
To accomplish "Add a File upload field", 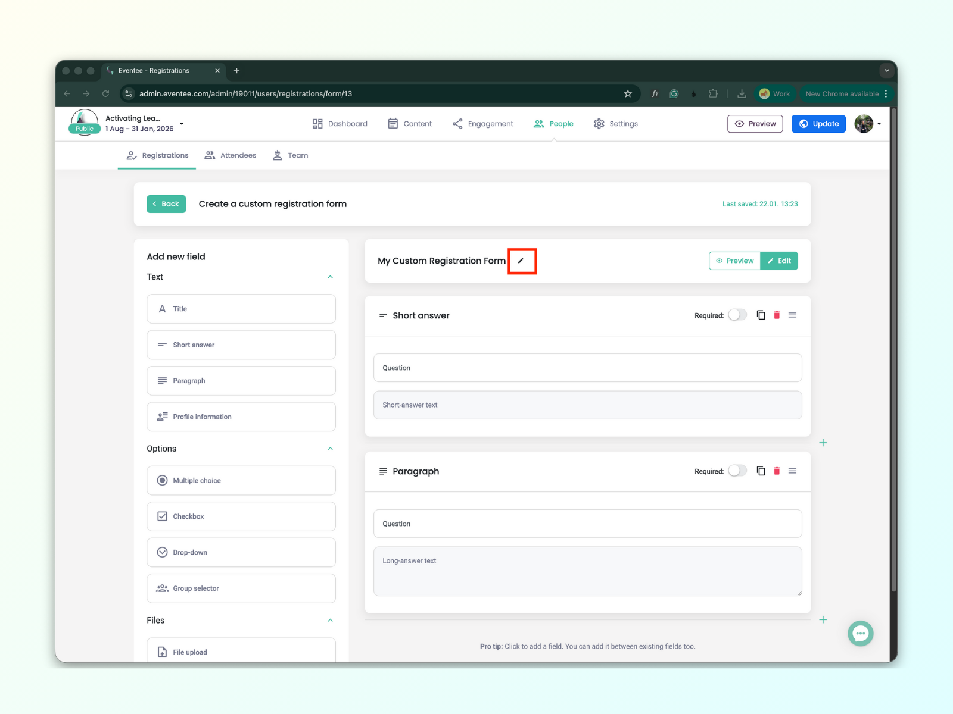I will pyautogui.click(x=241, y=650).
